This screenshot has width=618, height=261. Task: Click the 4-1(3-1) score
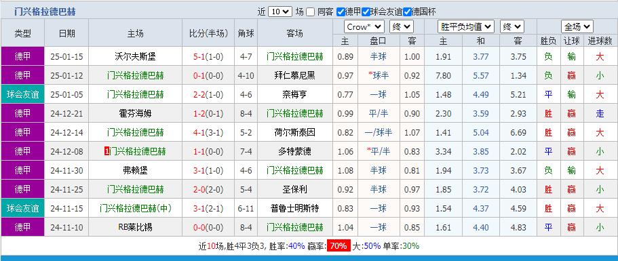208,132
